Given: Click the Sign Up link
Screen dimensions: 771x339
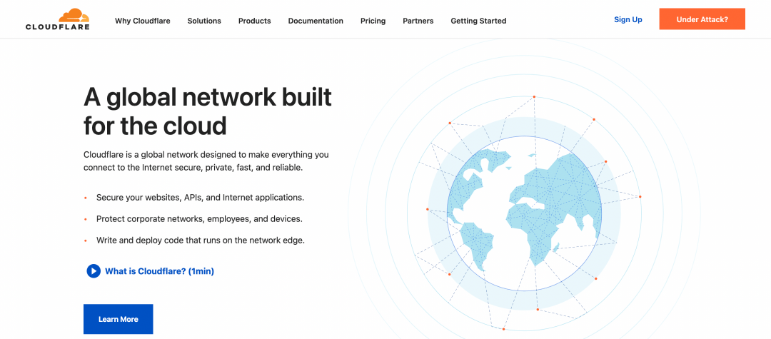Looking at the screenshot, I should point(628,20).
